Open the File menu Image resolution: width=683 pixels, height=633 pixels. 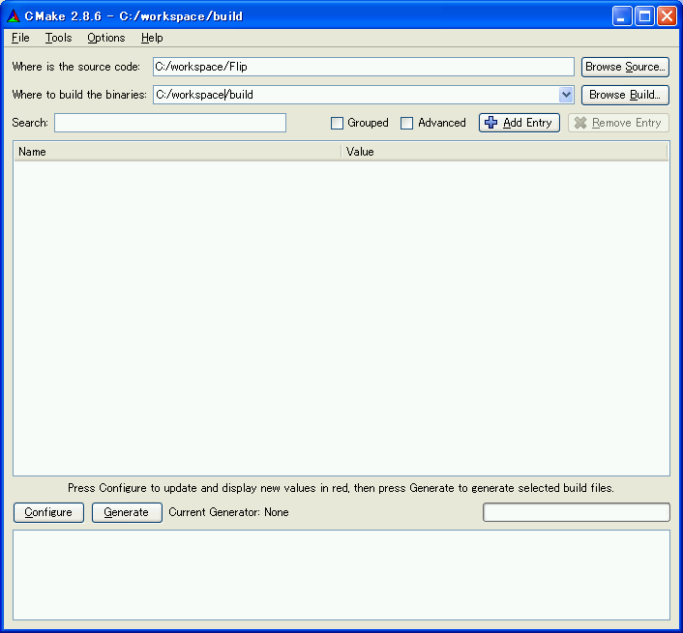coord(20,38)
